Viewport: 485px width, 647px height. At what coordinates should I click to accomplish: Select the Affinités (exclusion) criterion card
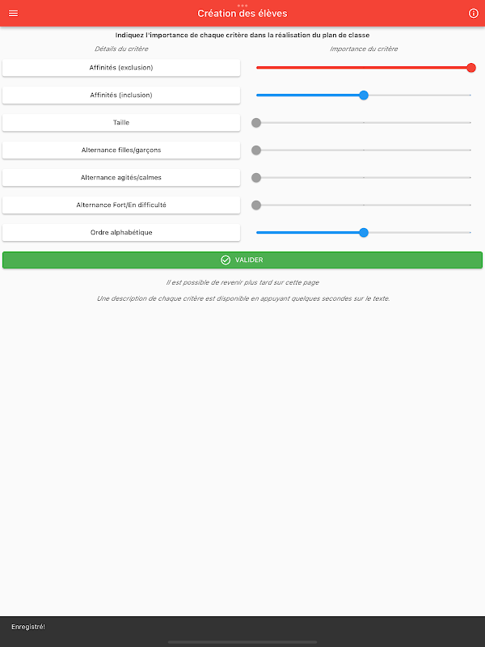click(x=121, y=68)
